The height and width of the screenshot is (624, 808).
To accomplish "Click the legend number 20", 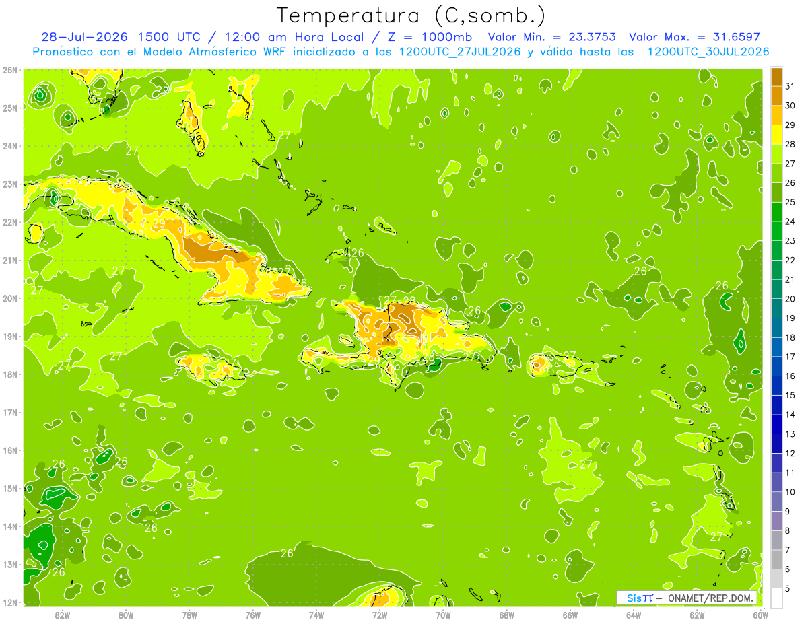I will tap(790, 299).
